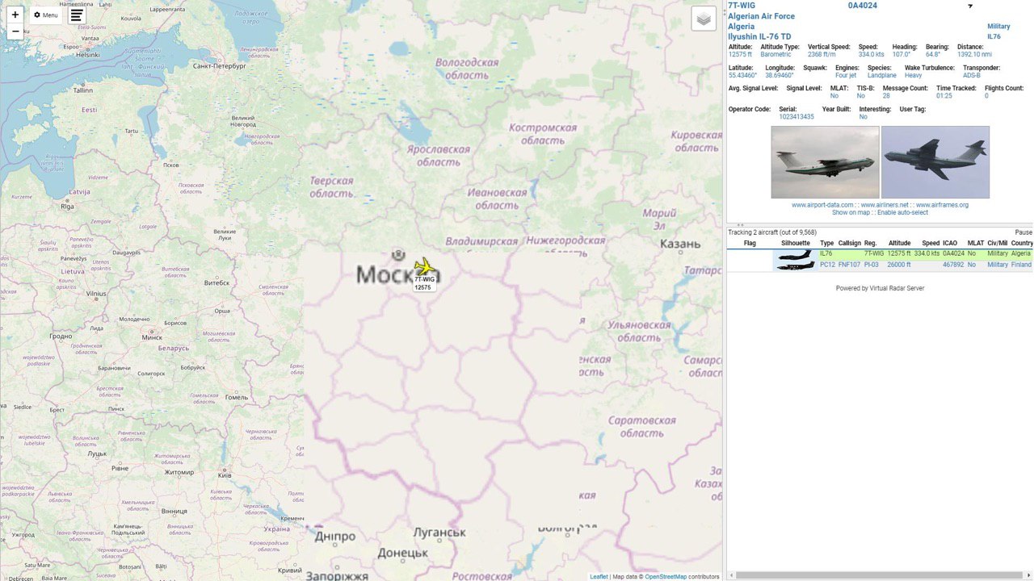Open the www.airliners.net link
Screen dimensions: 1034x581
point(885,205)
